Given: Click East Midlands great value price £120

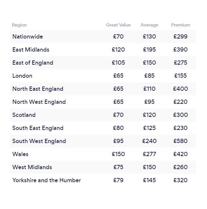Looking at the screenshot, I should [x=118, y=50].
